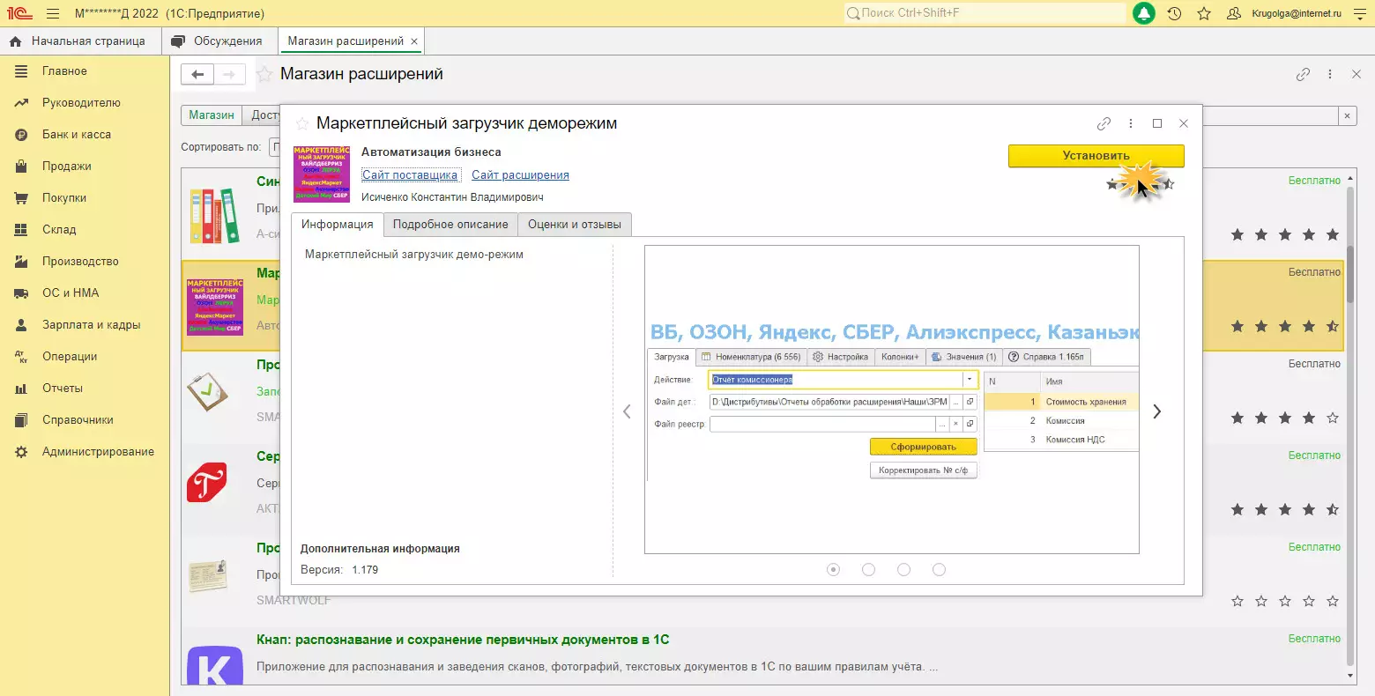This screenshot has height=696, width=1375.
Task: Open the Операции section
Action: 70,357
